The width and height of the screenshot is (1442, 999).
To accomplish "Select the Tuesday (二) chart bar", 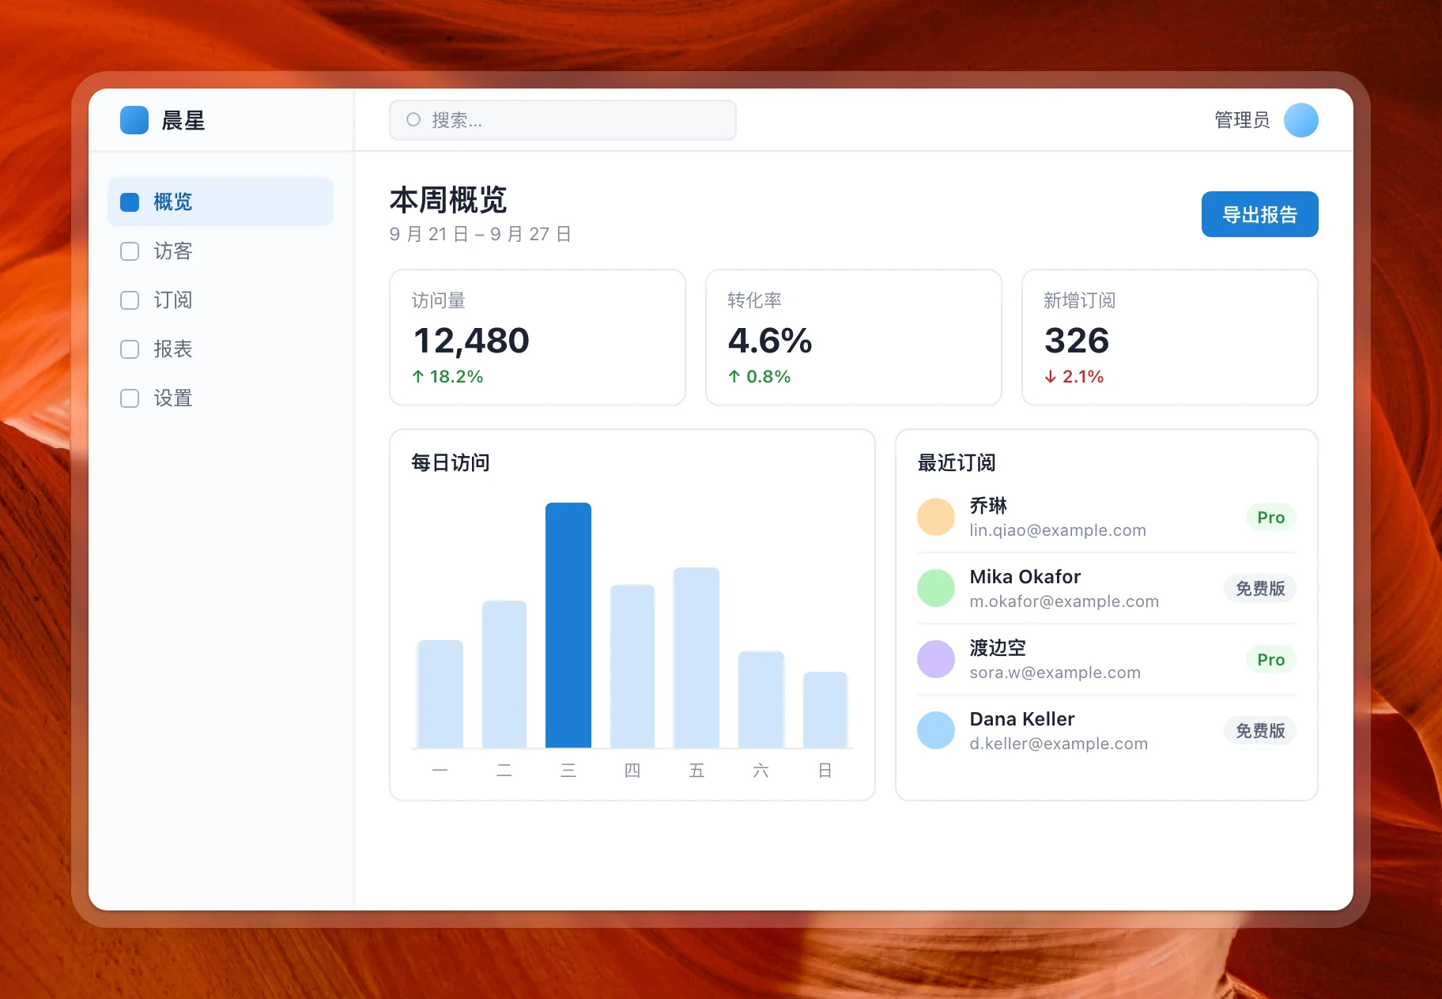I will tap(504, 674).
